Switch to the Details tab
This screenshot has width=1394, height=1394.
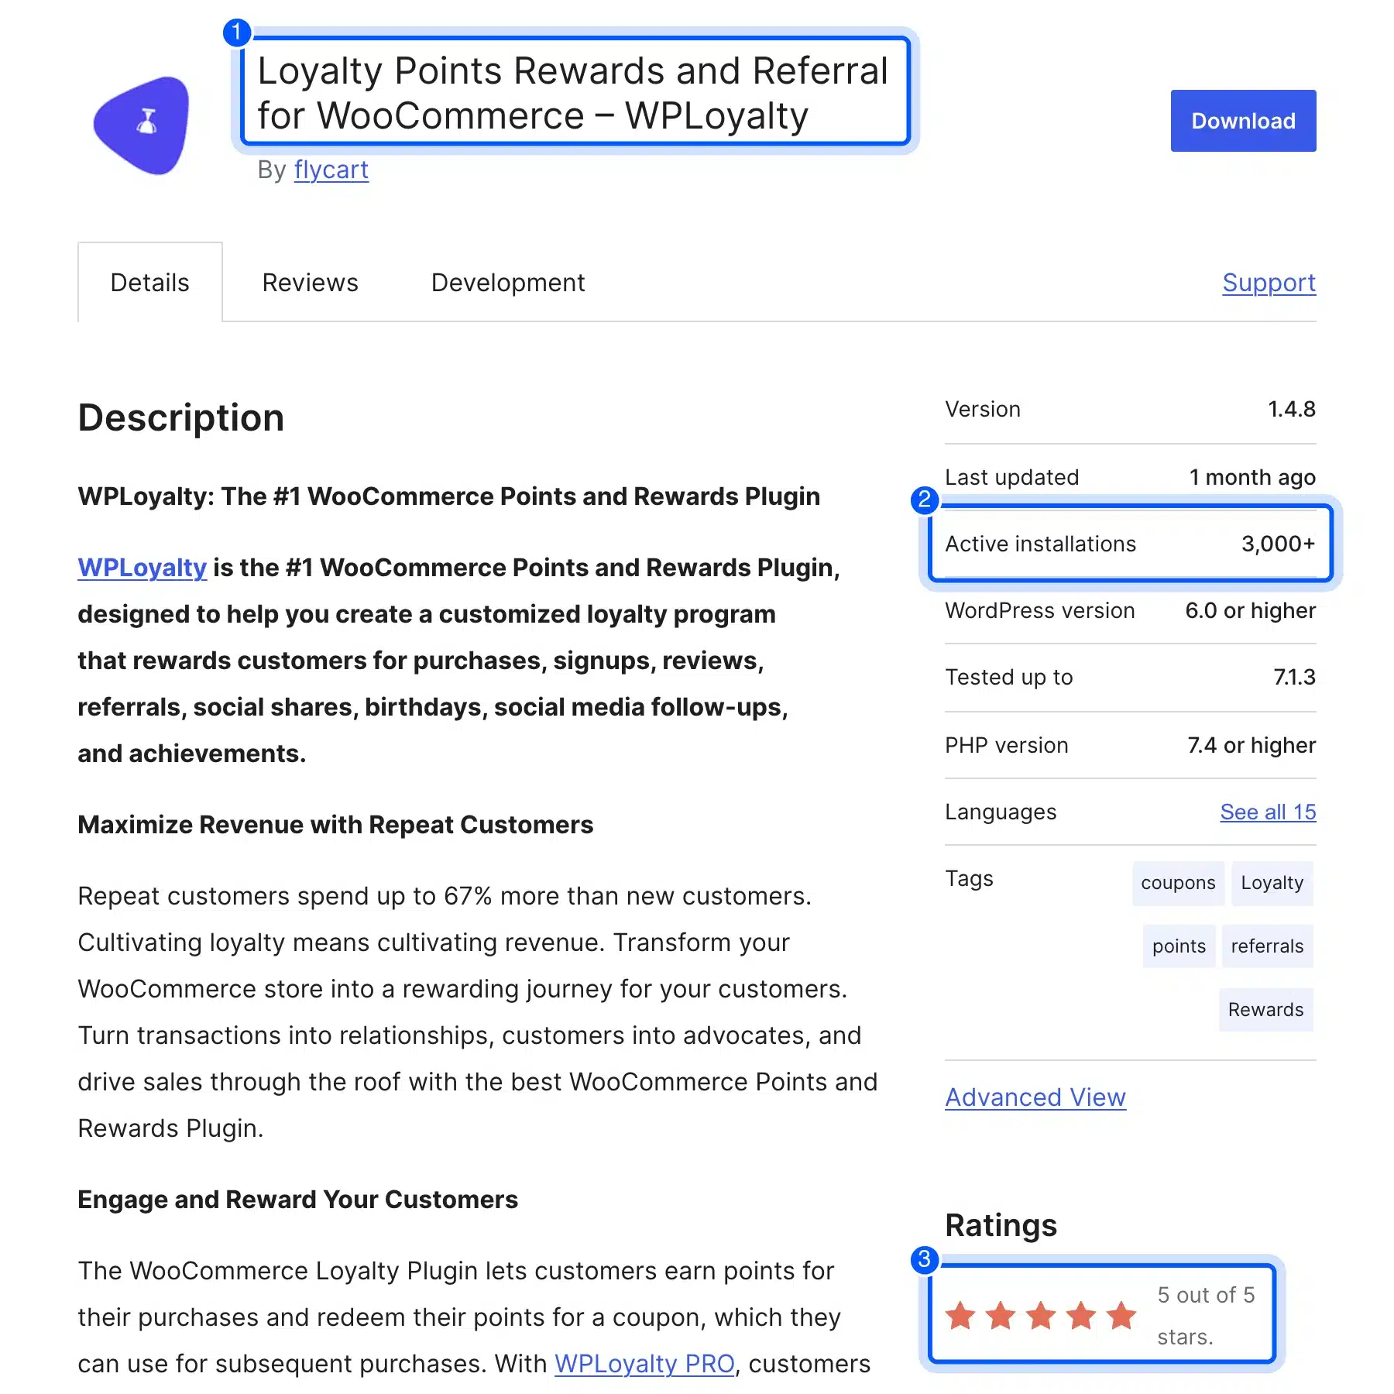149,282
